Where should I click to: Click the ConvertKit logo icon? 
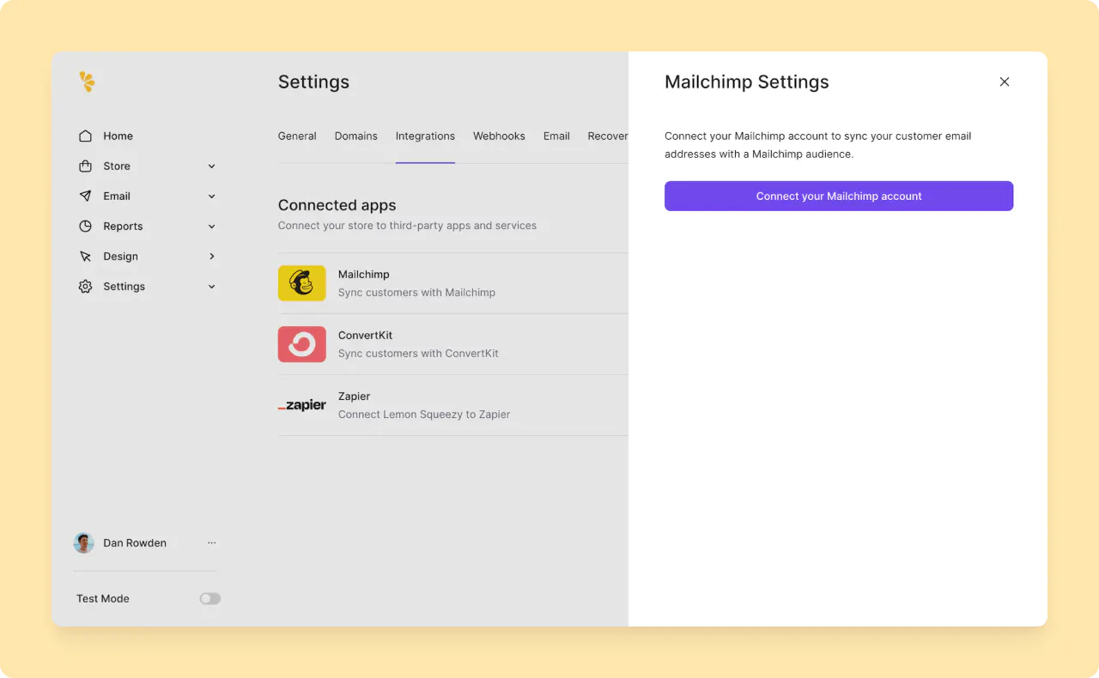click(301, 343)
